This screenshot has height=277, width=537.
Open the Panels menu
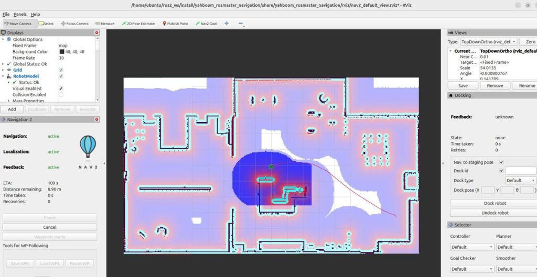click(x=20, y=14)
